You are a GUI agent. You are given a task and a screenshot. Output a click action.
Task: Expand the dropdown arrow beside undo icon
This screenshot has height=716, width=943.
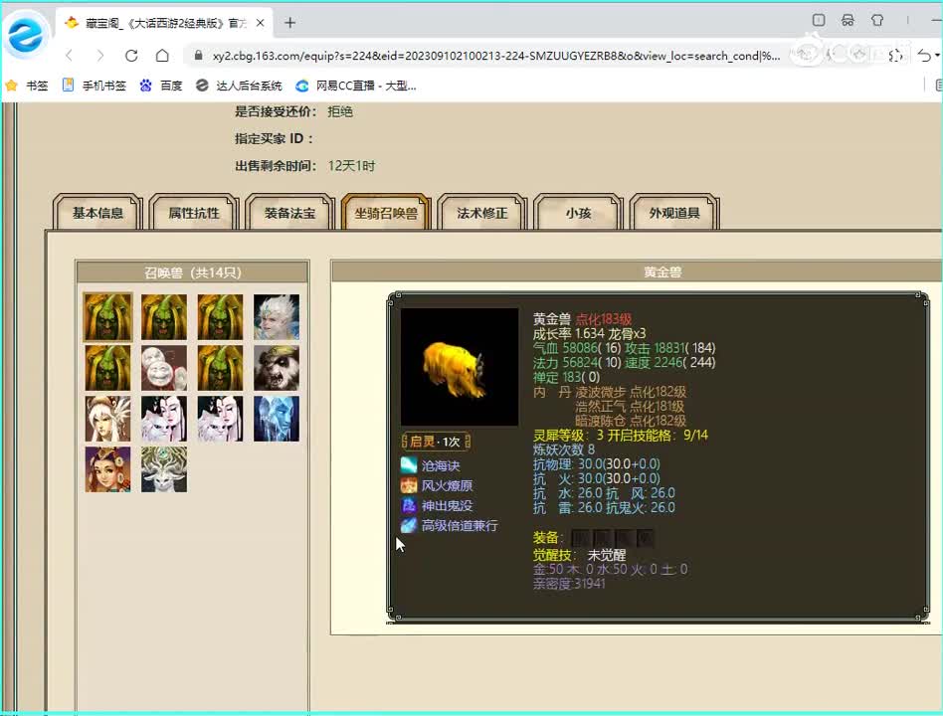(x=938, y=56)
